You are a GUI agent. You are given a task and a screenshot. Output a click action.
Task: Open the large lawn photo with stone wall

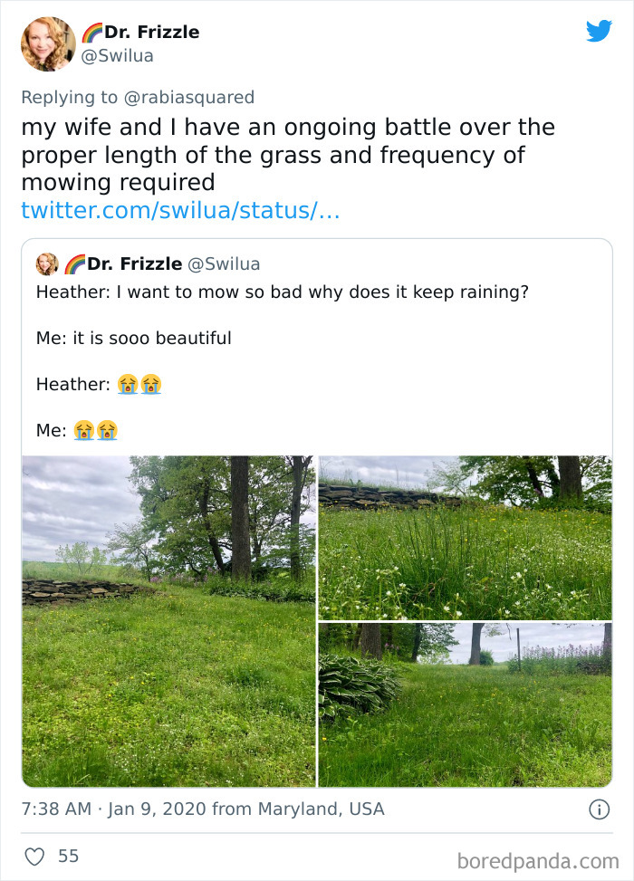(168, 621)
